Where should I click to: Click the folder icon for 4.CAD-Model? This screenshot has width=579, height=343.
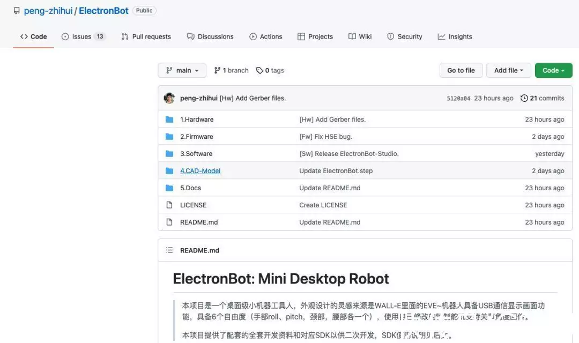click(x=169, y=170)
